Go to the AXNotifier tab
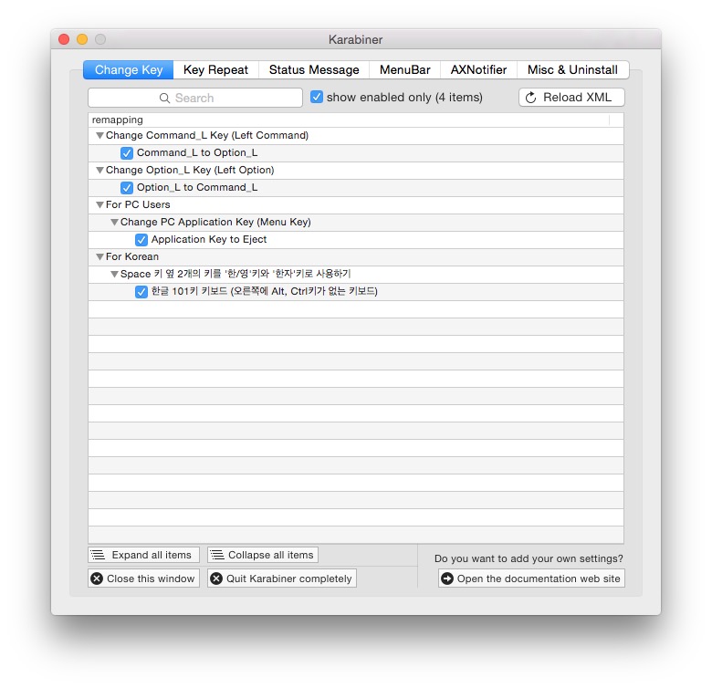Viewport: 712px width, 688px height. pos(478,70)
